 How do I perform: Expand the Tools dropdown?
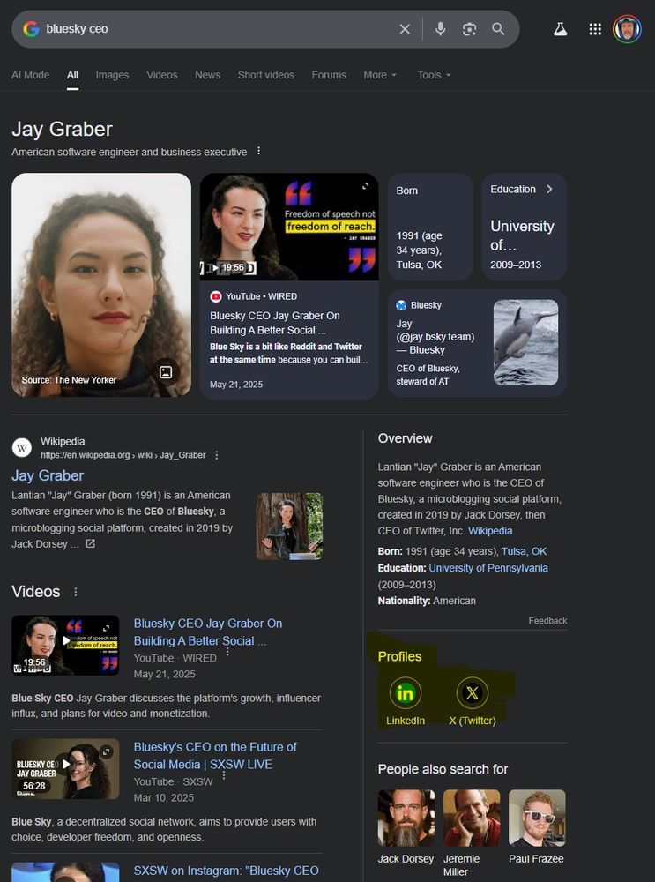click(434, 75)
